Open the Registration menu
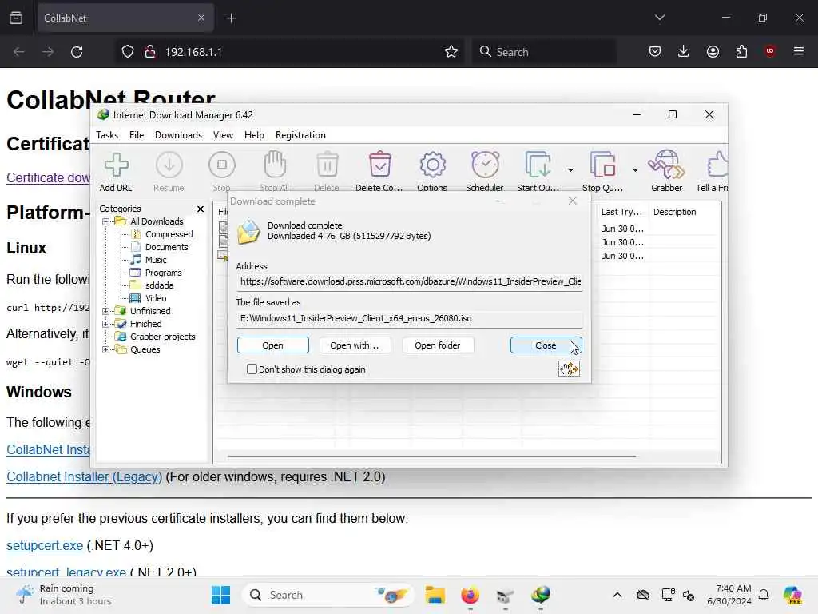 (300, 135)
